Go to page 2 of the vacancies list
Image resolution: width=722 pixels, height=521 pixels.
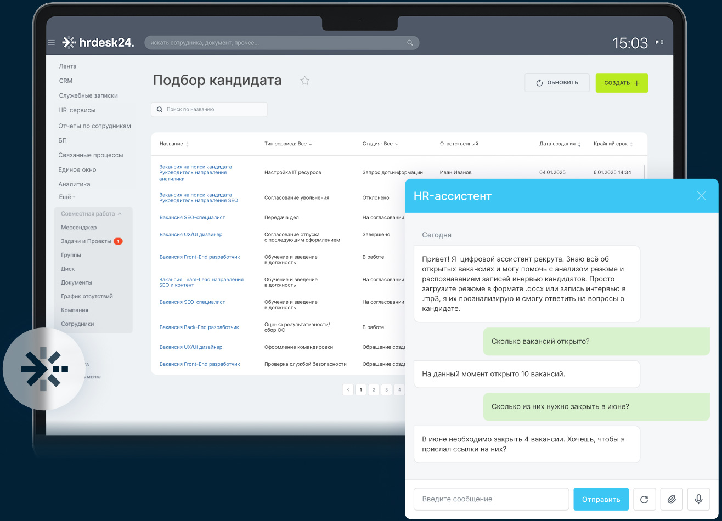pos(374,389)
